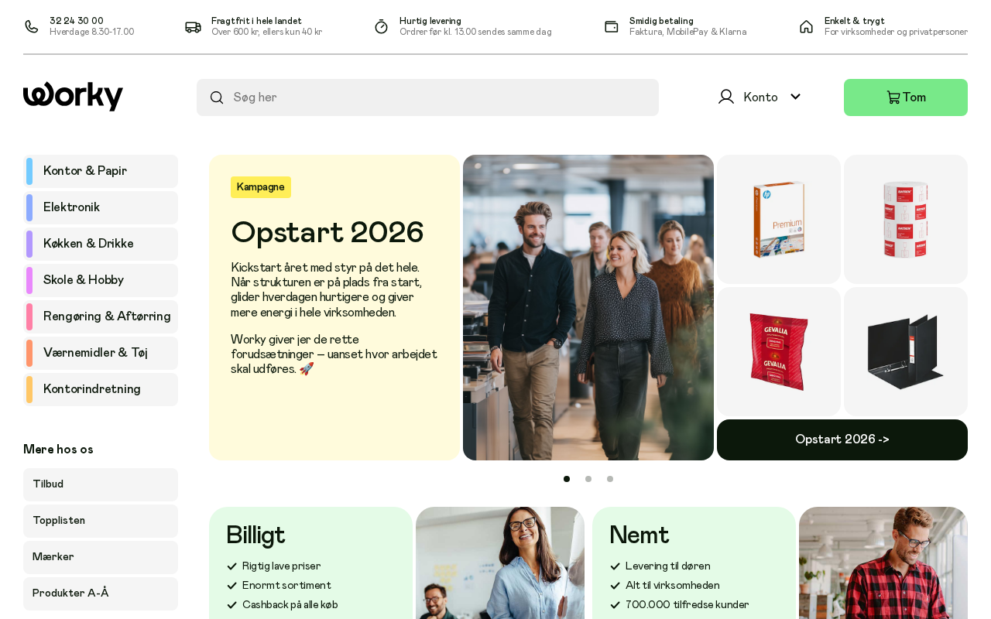This screenshot has height=619, width=991.
Task: Click the Opstart 2026 -> button
Action: tap(842, 439)
